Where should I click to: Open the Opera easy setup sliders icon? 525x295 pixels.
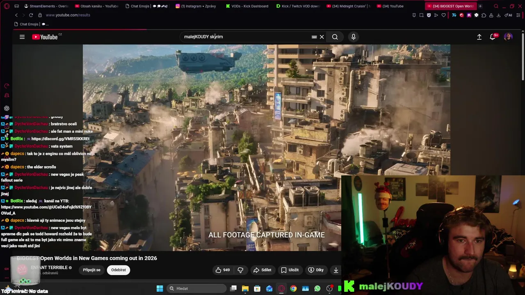[x=518, y=15]
